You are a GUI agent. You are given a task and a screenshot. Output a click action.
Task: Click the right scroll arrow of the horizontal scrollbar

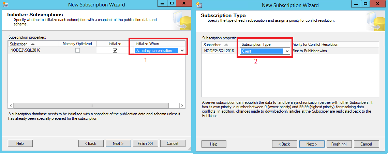[x=182, y=105]
